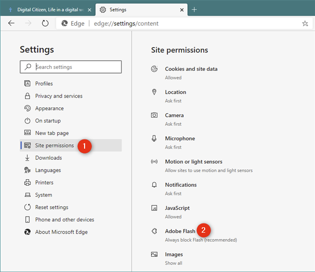Click the palette Appearance icon
Viewport: 315px width, 272px height.
27,108
